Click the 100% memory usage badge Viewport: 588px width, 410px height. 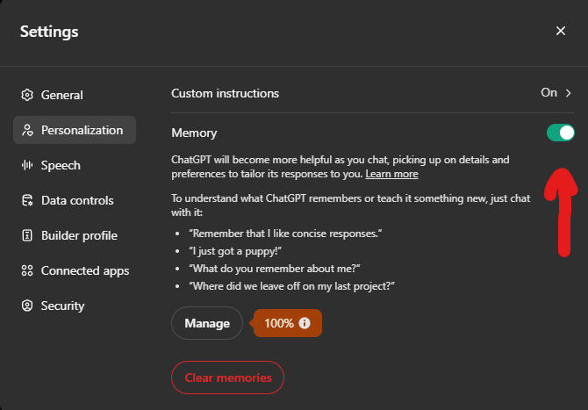(287, 323)
